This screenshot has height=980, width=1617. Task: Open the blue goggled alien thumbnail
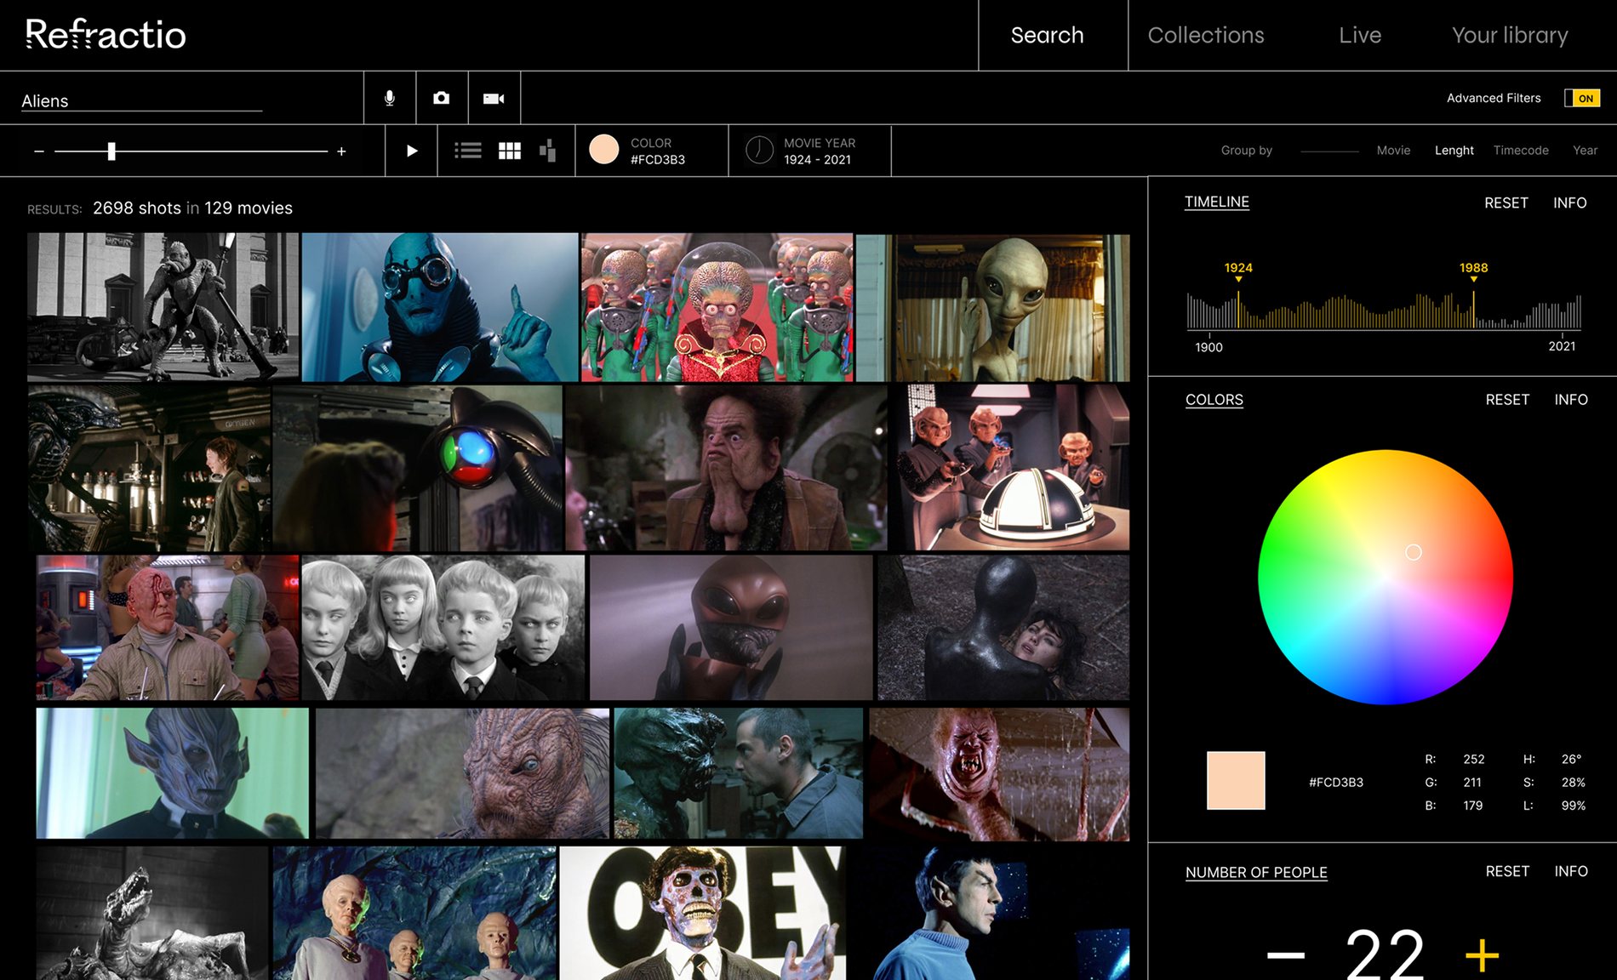tap(440, 307)
